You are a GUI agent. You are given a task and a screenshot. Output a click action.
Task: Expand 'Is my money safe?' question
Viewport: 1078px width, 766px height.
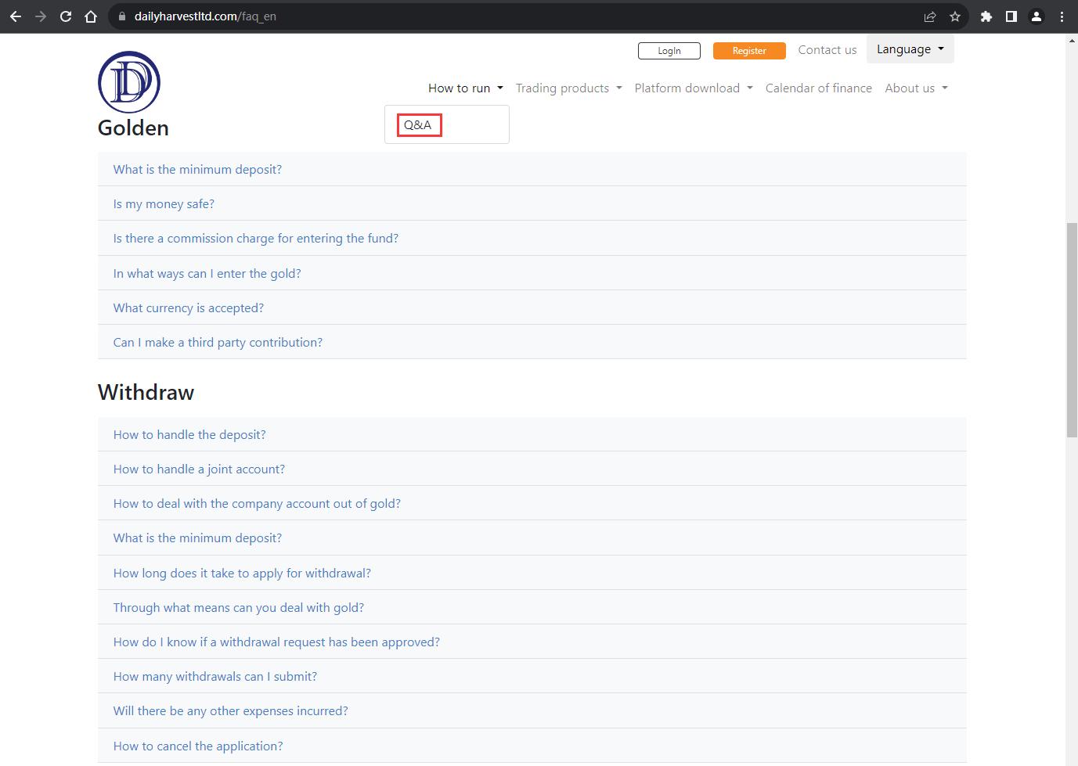pyautogui.click(x=532, y=203)
